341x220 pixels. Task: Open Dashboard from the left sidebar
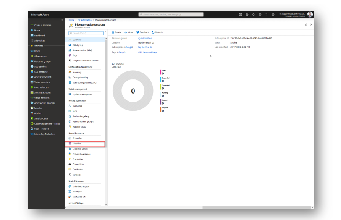pos(38,36)
